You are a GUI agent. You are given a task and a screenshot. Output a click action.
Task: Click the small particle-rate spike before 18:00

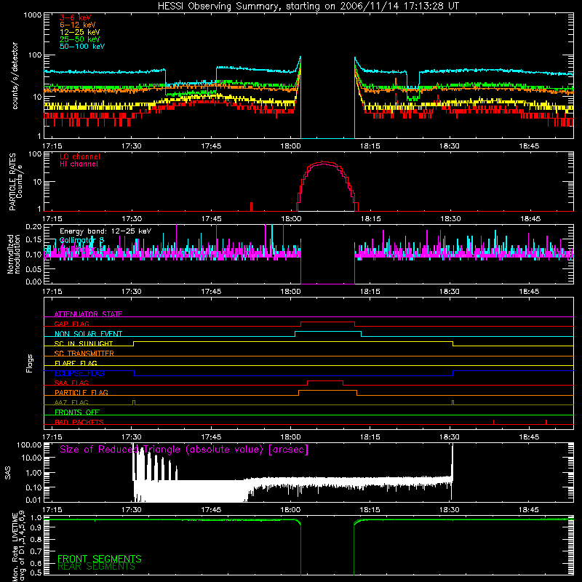tap(251, 207)
